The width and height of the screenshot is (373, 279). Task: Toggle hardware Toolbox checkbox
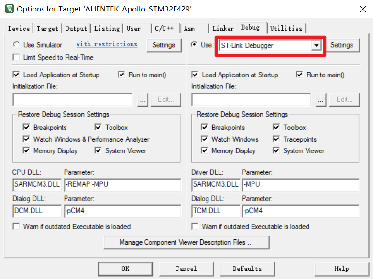tap(276, 127)
